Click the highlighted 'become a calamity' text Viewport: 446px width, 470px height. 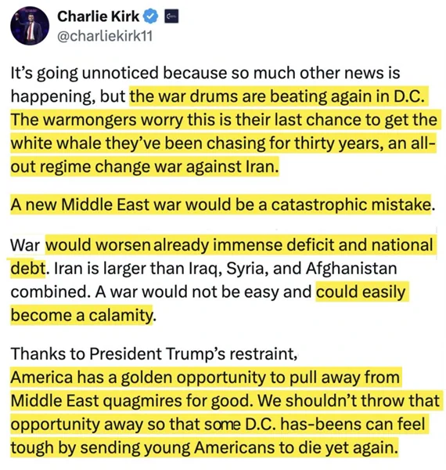tap(81, 315)
